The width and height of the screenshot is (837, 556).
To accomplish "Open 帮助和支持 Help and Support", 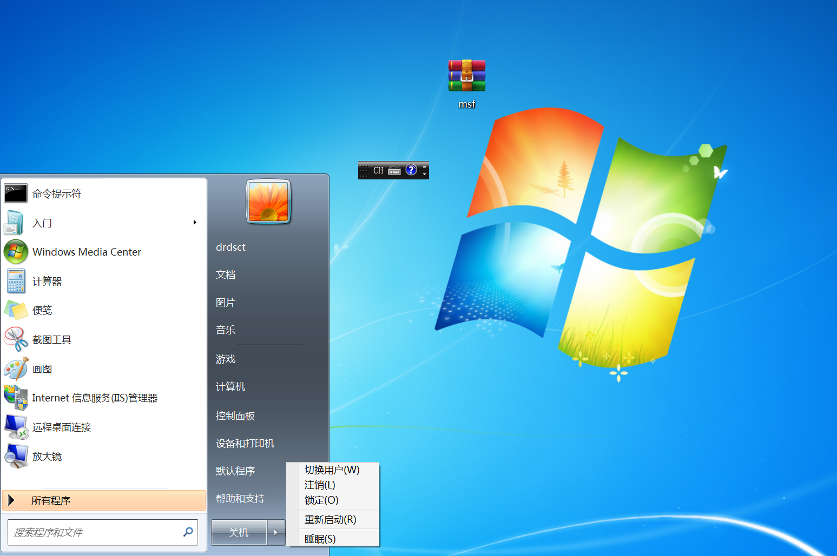I will (240, 499).
